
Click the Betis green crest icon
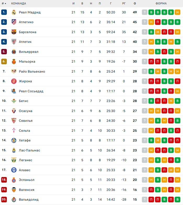(x=14, y=101)
